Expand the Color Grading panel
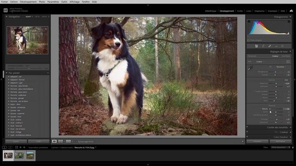Screen dimensions: 296x166 [290, 137]
